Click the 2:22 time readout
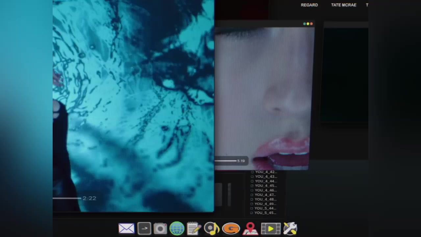Viewport: 421px width, 237px height. point(89,198)
